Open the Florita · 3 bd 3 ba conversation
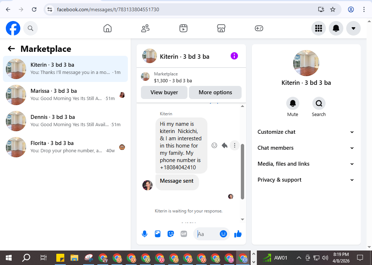 (x=65, y=147)
